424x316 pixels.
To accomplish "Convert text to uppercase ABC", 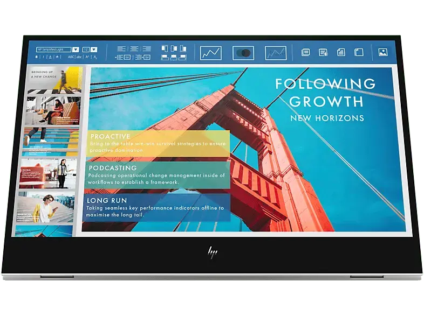I will (71, 57).
